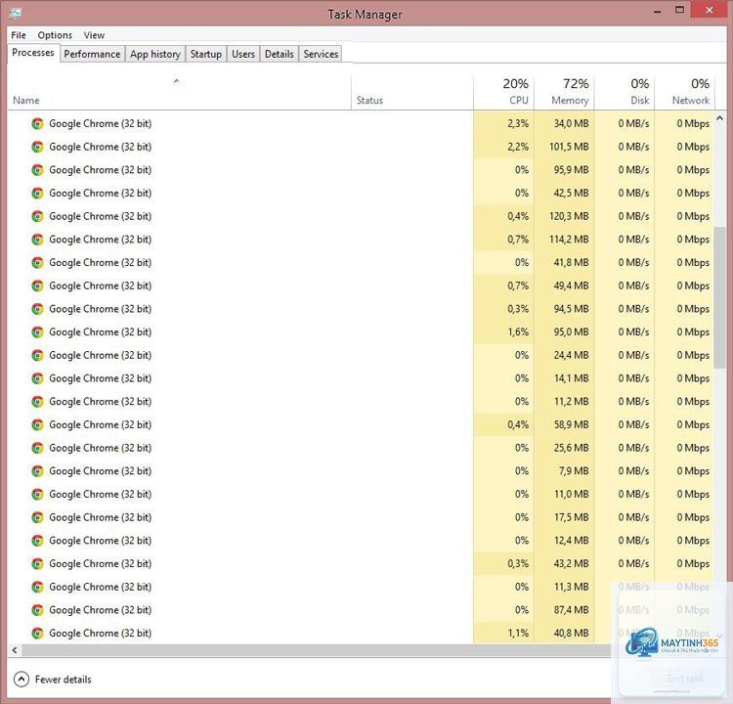Click Chrome icon in the 42,5 MB row
Image resolution: width=733 pixels, height=704 pixels.
click(37, 194)
